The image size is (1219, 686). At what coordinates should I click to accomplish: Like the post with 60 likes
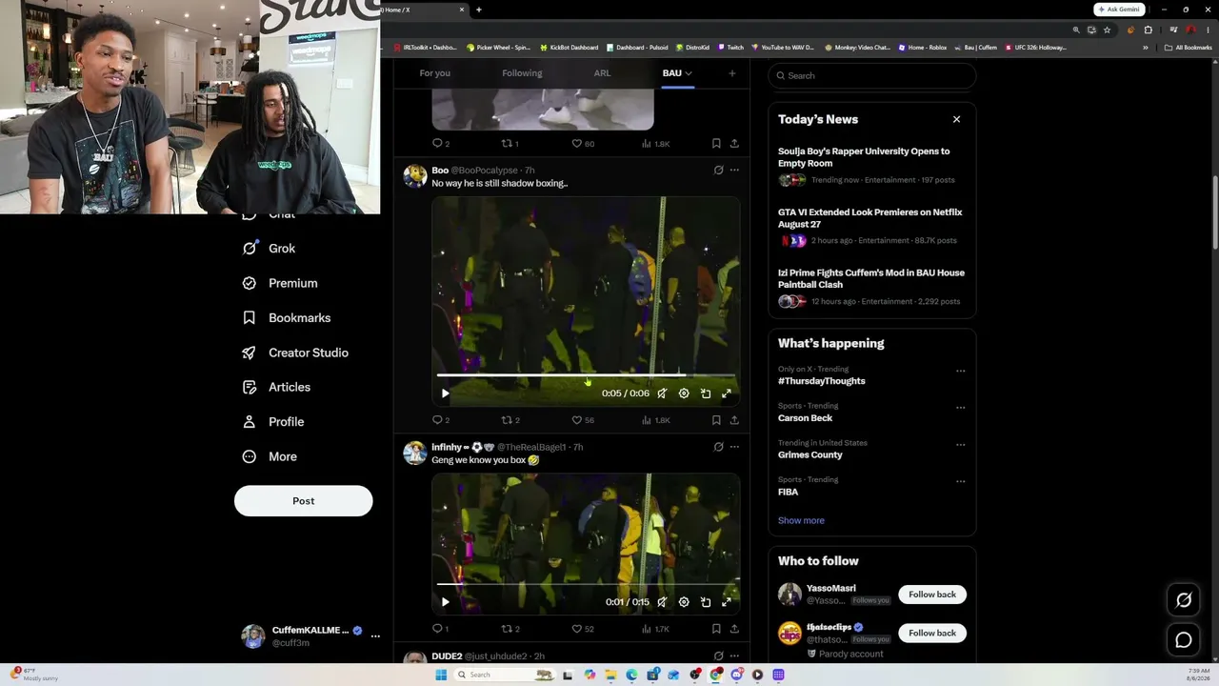[582, 144]
